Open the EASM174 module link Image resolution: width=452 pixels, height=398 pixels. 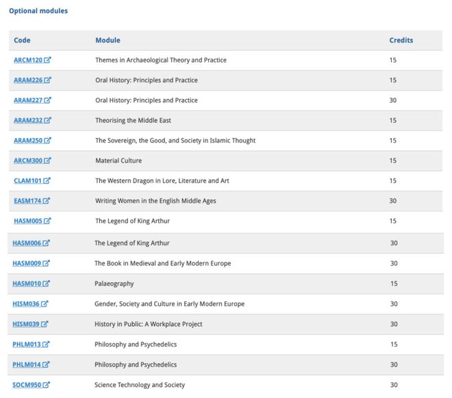click(x=27, y=201)
